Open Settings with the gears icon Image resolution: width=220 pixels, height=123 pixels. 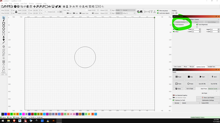(x=56, y=7)
